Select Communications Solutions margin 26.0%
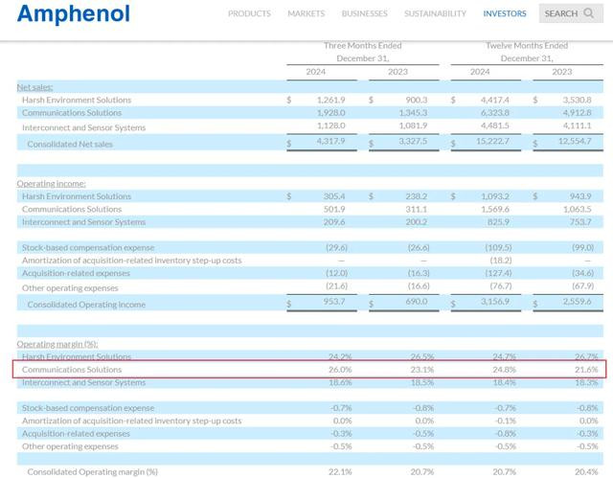Image resolution: width=613 pixels, height=478 pixels. point(340,370)
